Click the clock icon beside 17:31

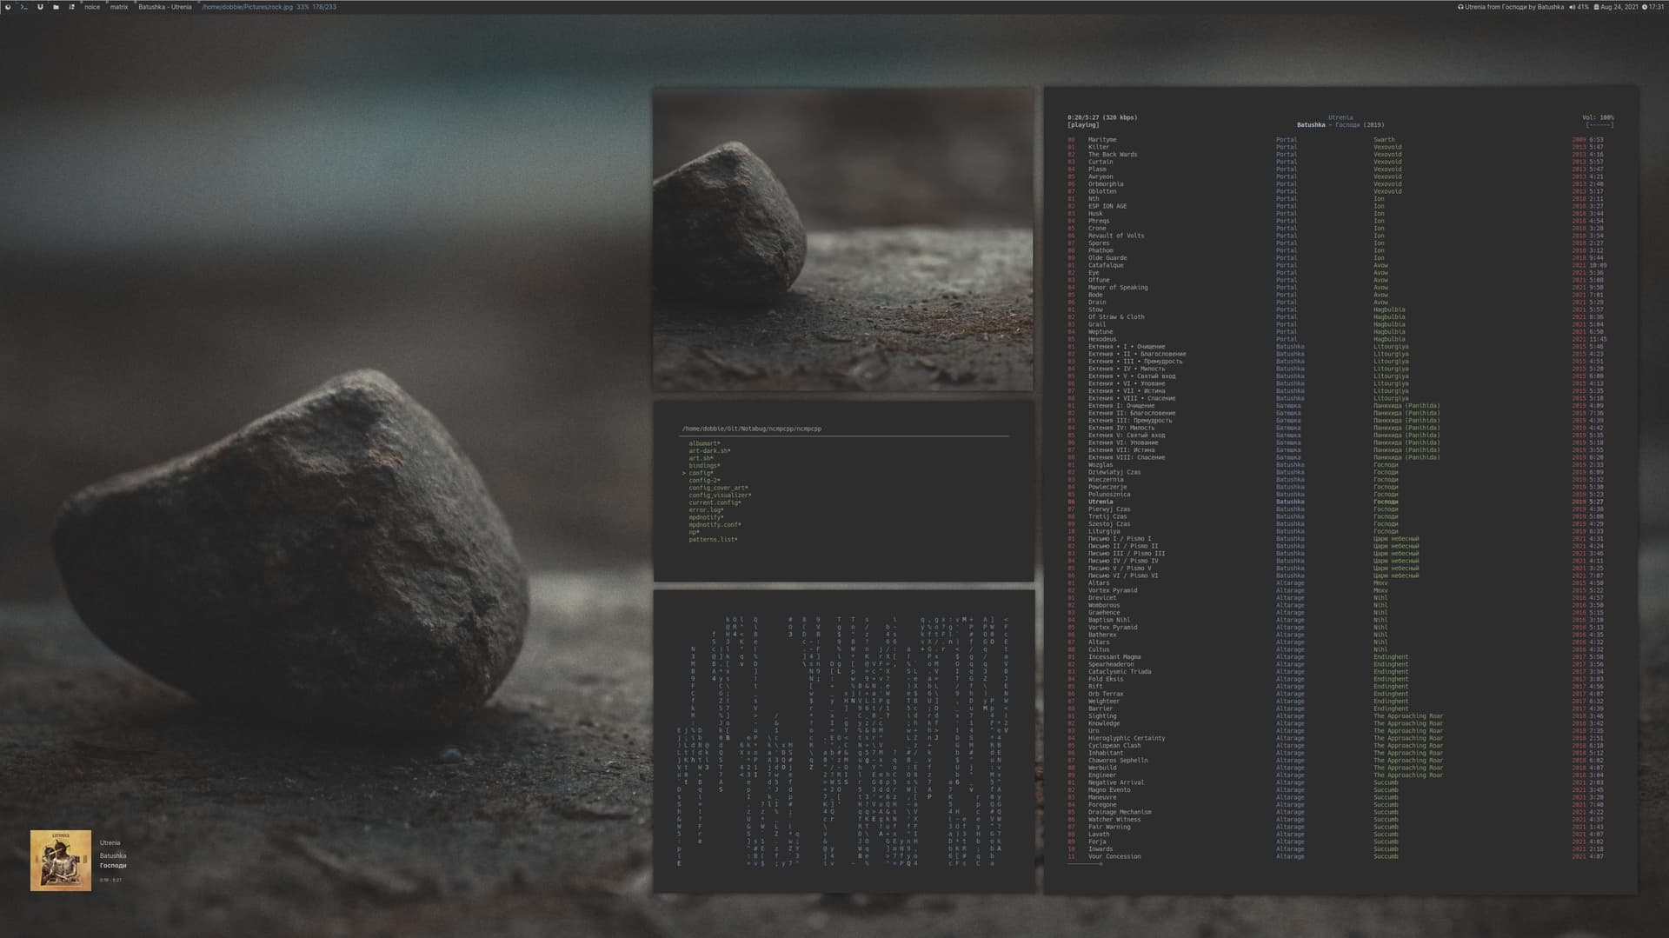1646,7
